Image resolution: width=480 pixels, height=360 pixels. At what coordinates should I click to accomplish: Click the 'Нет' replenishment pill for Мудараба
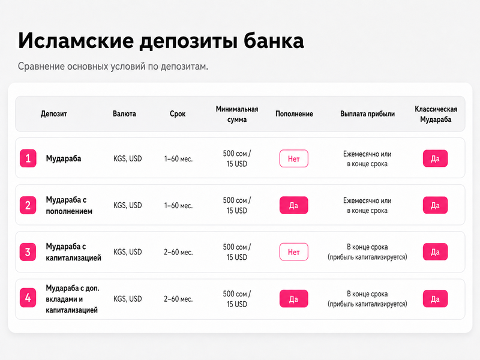pos(293,158)
